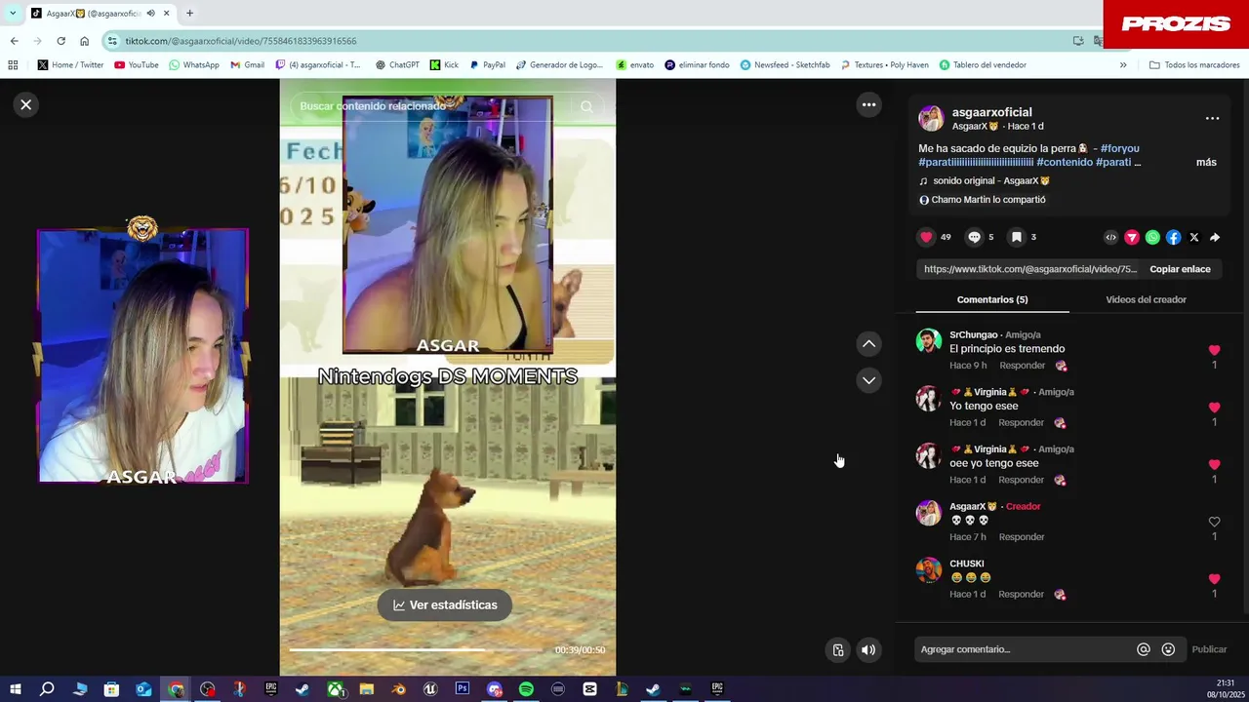Share the video to Facebook
The width and height of the screenshot is (1249, 702).
coord(1173,237)
